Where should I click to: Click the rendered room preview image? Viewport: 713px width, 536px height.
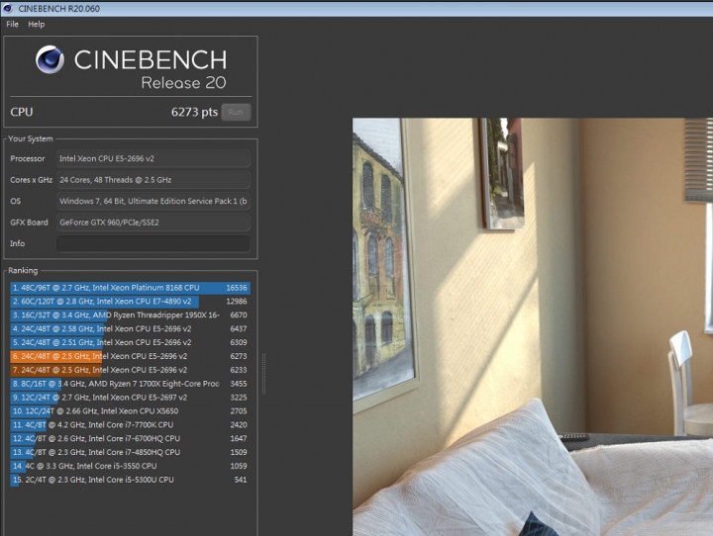click(533, 327)
